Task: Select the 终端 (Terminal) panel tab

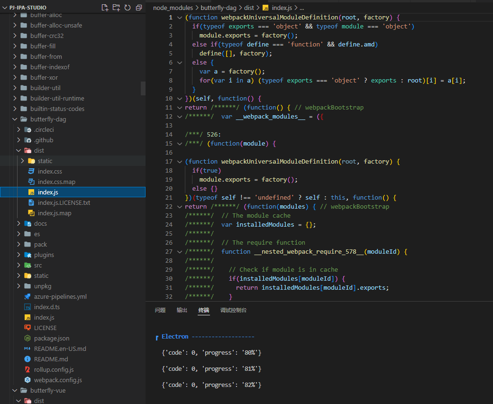Action: (x=204, y=310)
